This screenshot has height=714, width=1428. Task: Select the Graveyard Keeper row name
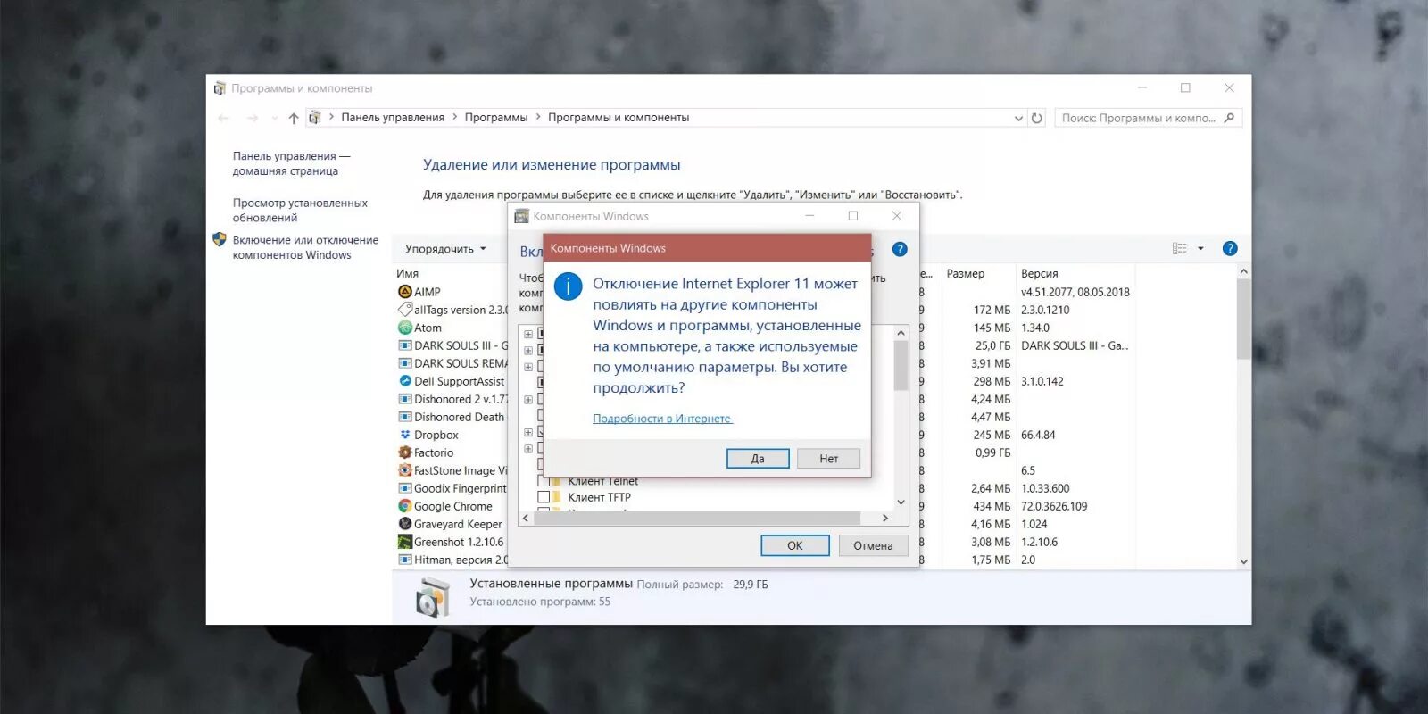[x=458, y=524]
